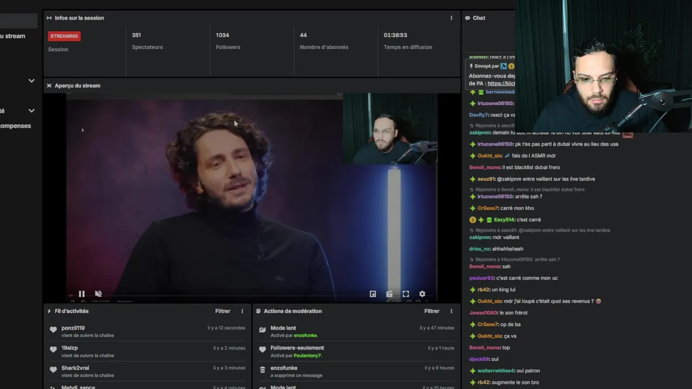Click the Infos sur la session header icon
692x389 pixels.
[49, 18]
